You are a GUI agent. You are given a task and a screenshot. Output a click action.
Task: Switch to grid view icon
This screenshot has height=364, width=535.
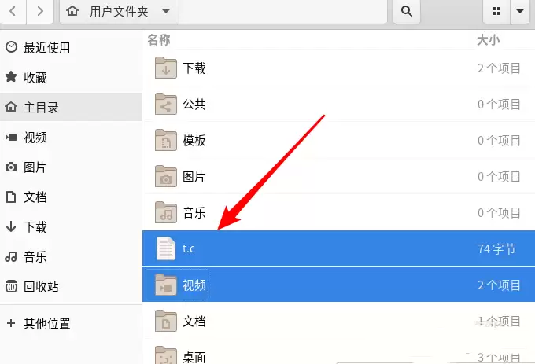pos(496,11)
